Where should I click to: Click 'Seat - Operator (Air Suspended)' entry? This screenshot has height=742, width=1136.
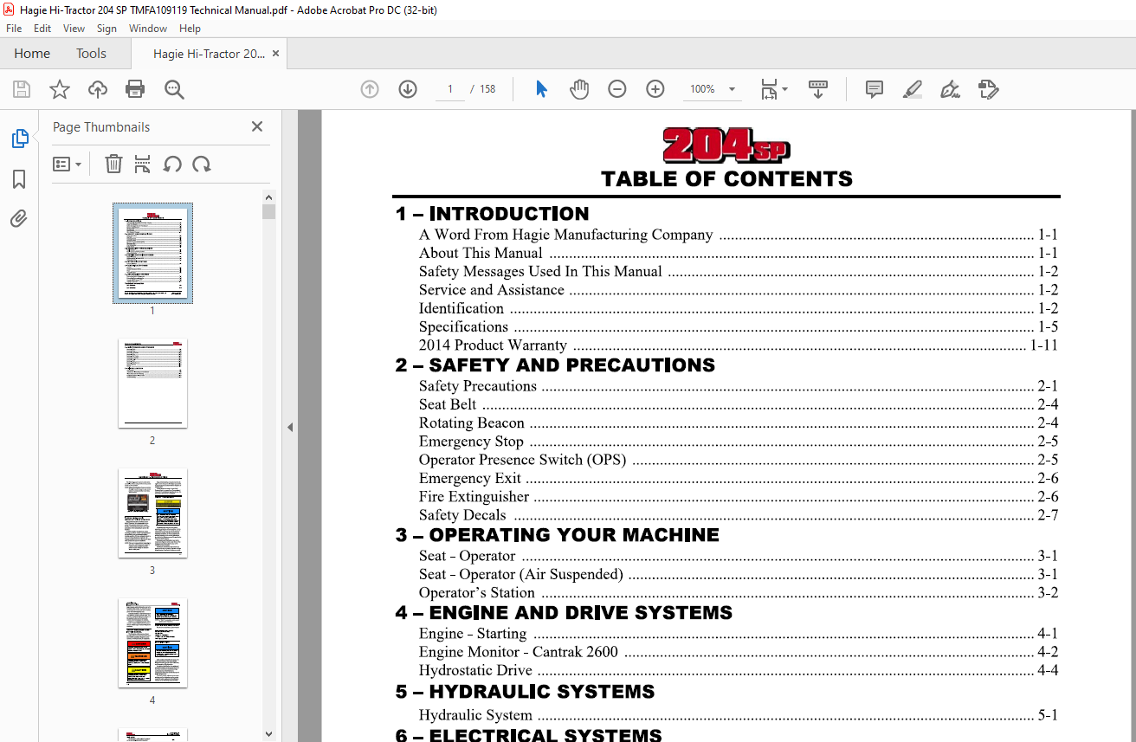[x=521, y=574]
